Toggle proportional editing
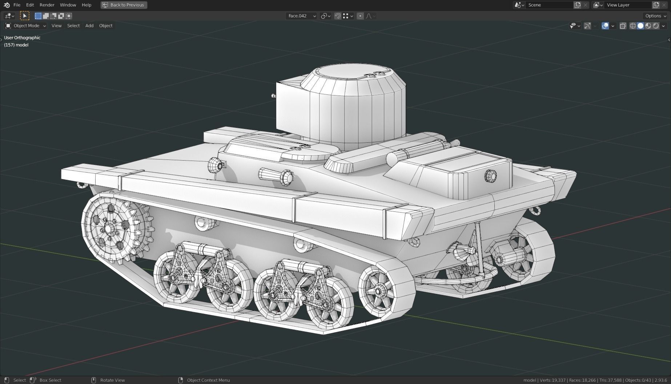Screen dimensions: 671x384 (360, 16)
